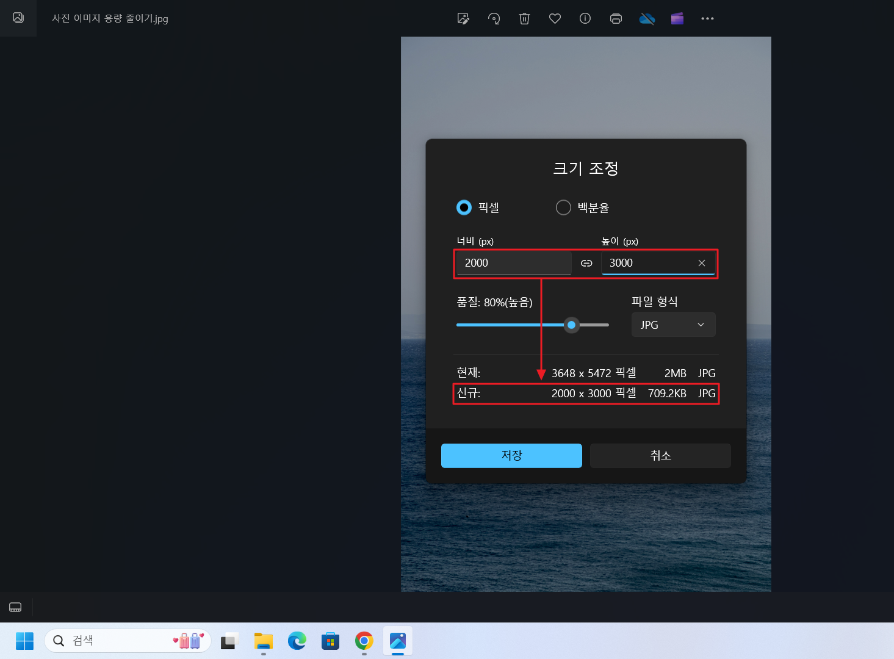Open the See more three-dots menu
The height and width of the screenshot is (659, 894).
707,18
